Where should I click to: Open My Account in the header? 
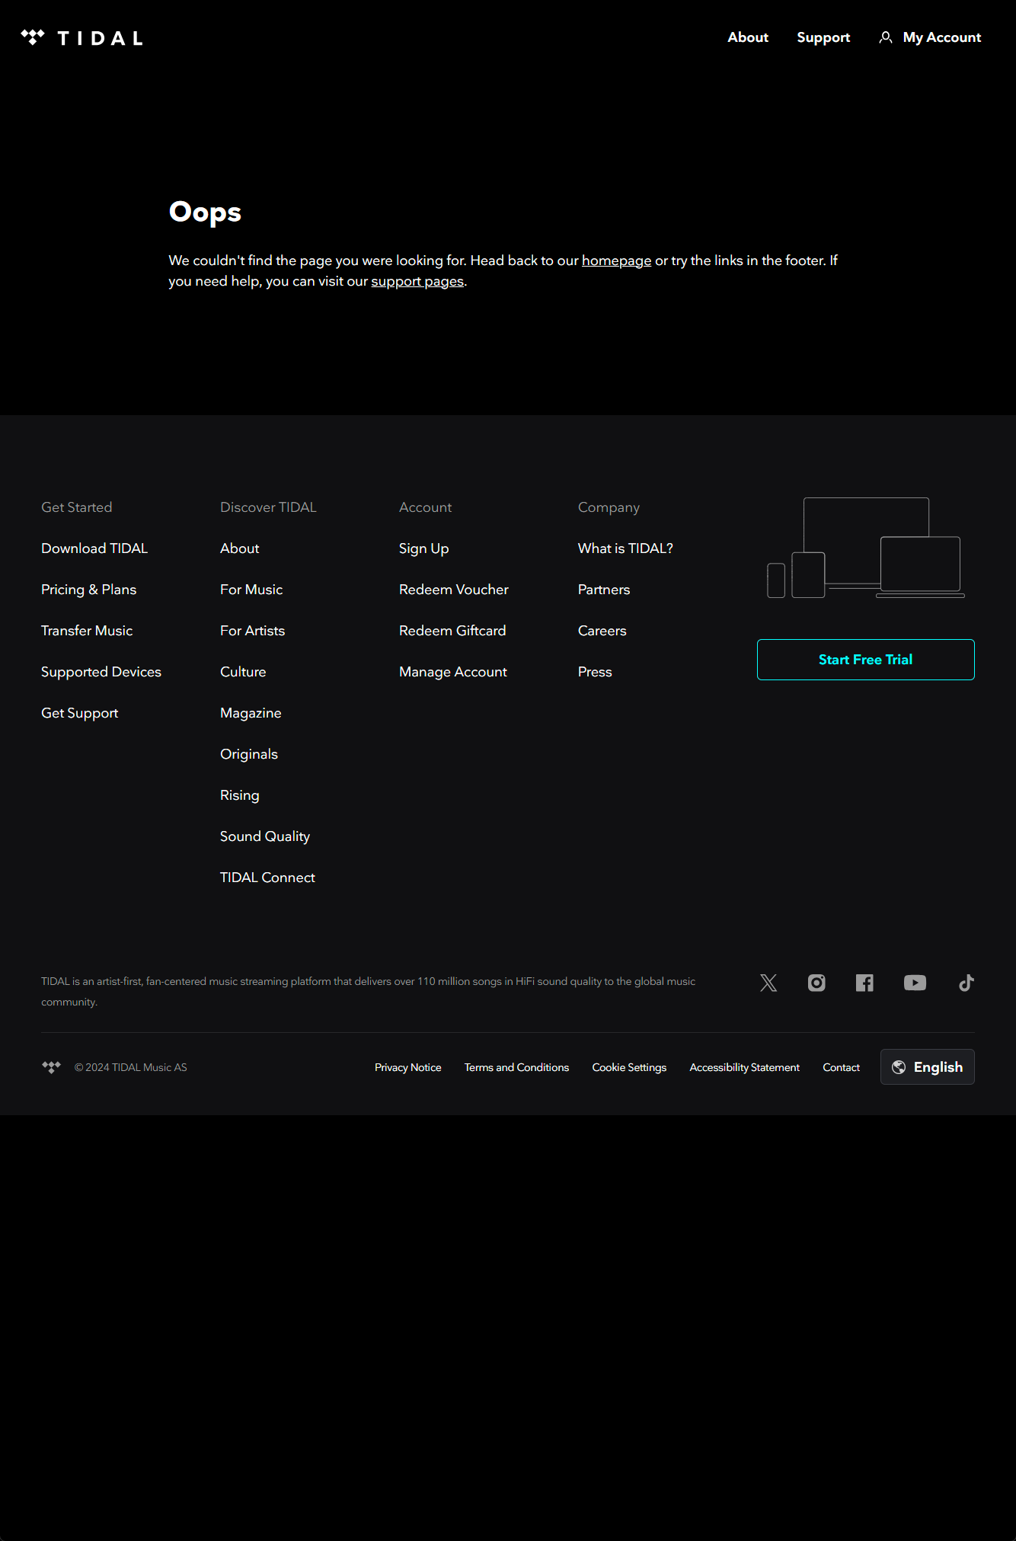click(930, 37)
